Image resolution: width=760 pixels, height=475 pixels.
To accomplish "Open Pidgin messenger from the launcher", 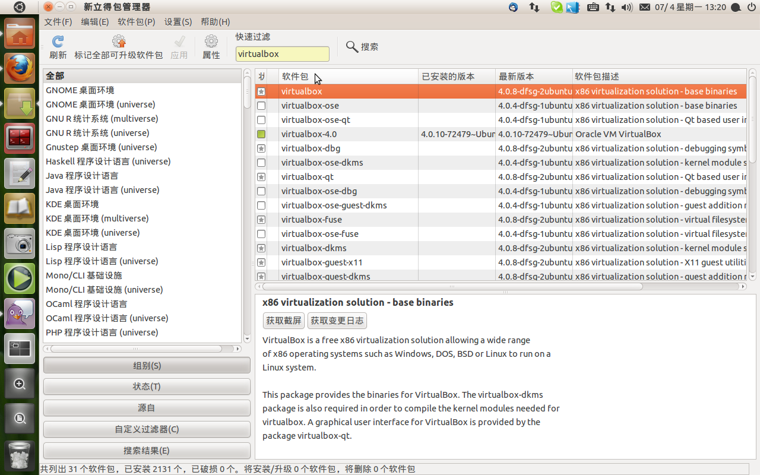I will 20,313.
